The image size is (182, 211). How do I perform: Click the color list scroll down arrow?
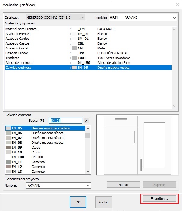click(x=88, y=172)
